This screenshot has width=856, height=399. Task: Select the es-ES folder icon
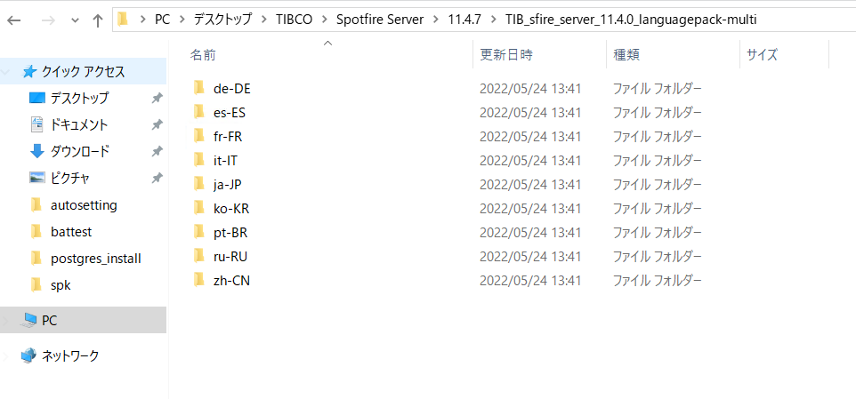198,112
